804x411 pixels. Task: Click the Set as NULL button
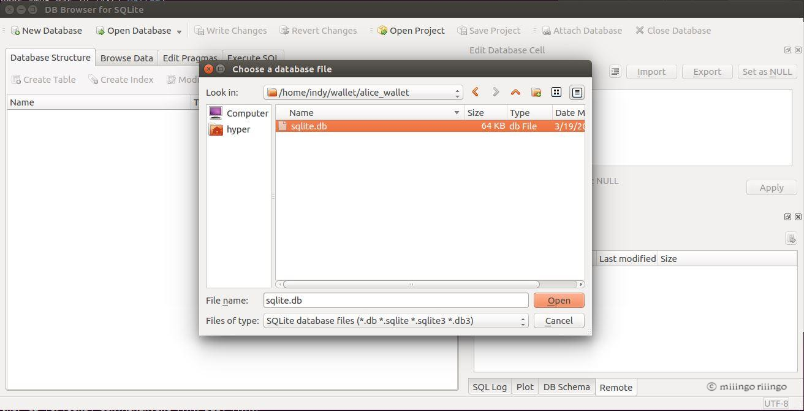point(767,72)
